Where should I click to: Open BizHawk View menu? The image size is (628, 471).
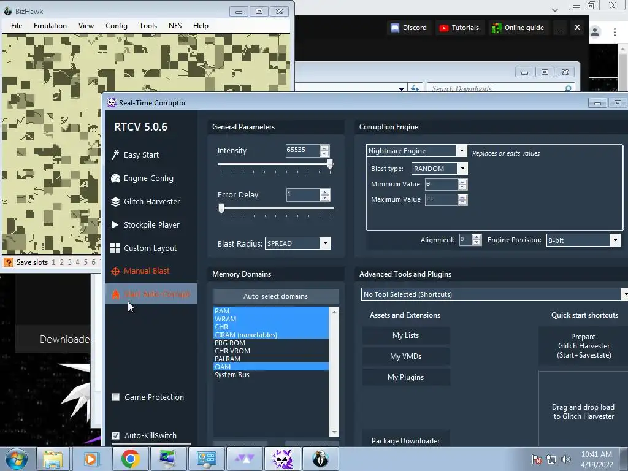[86, 26]
